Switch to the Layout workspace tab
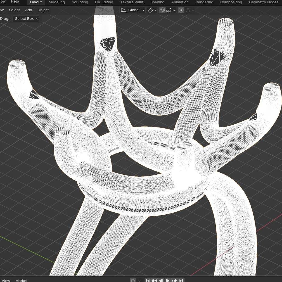This screenshot has width=282, height=282. [35, 2]
